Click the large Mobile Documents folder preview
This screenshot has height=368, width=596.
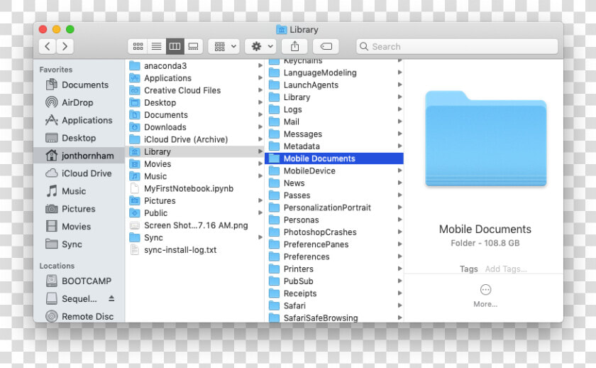pyautogui.click(x=486, y=139)
